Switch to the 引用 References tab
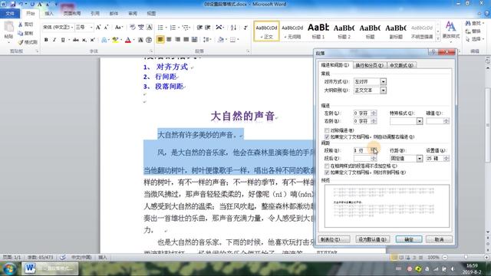491x276 pixels. click(x=95, y=14)
